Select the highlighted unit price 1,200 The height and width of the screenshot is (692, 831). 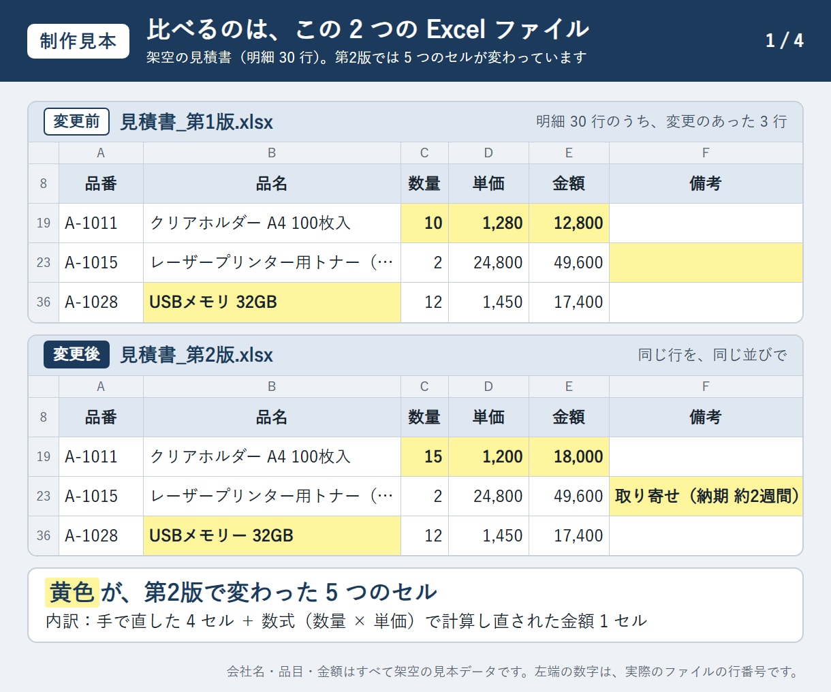click(x=488, y=457)
